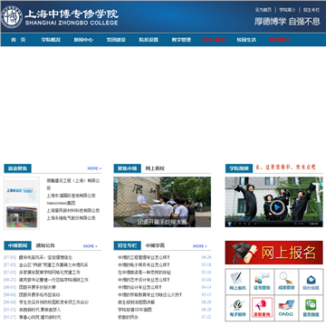Open 教学管理 navigation item

(x=181, y=40)
